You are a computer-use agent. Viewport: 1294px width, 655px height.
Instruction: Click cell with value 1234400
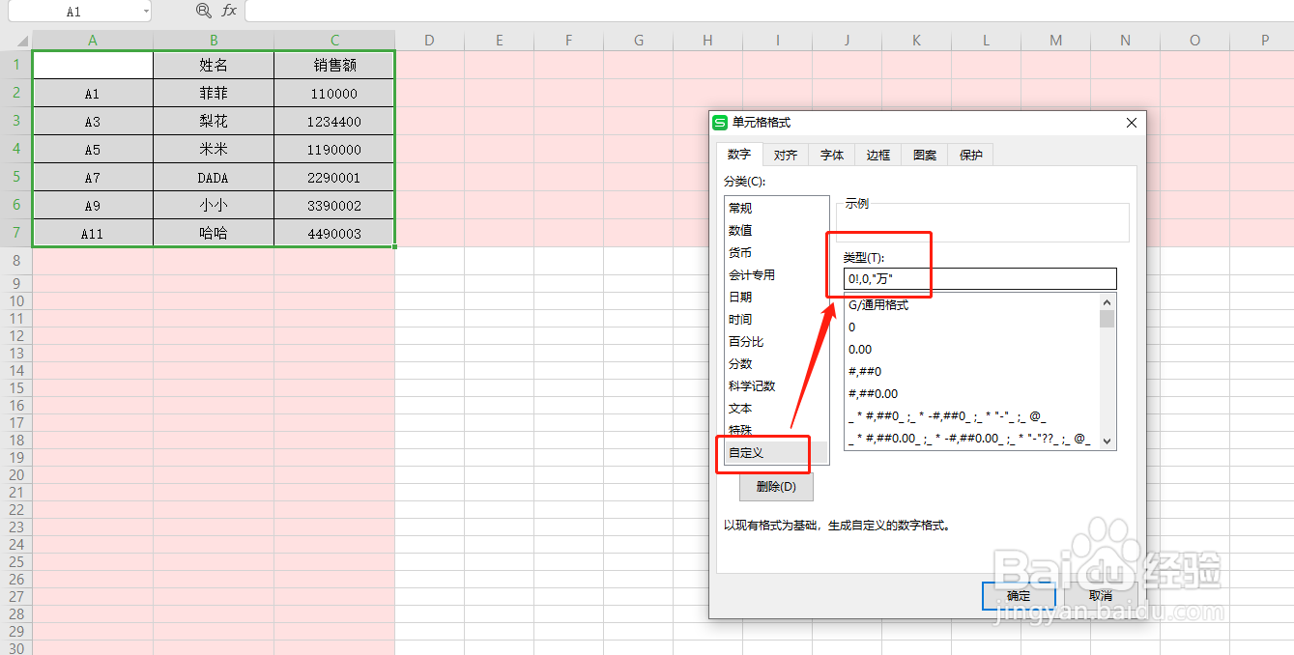334,121
